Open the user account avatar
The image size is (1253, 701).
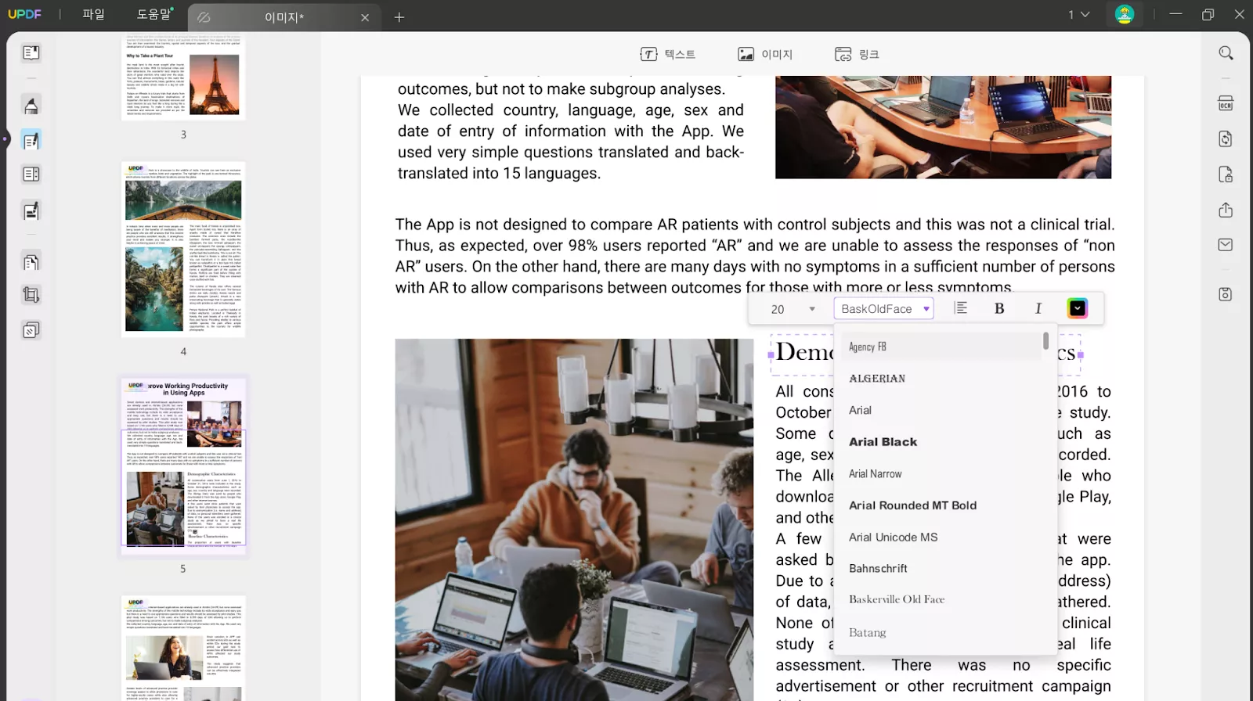[1125, 14]
